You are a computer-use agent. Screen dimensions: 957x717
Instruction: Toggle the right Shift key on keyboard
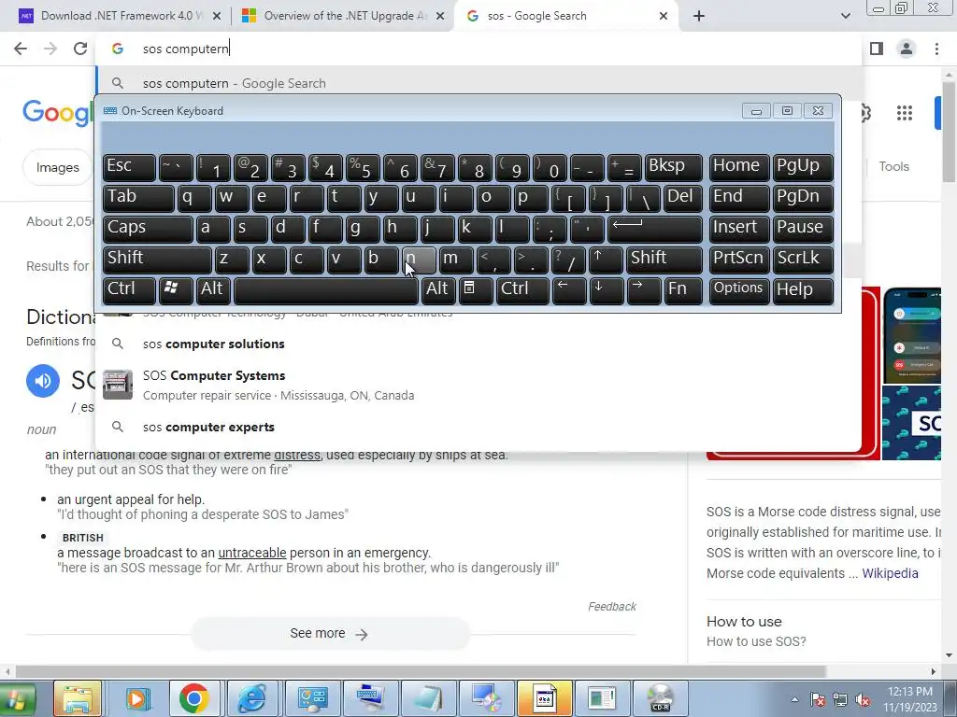coord(664,260)
